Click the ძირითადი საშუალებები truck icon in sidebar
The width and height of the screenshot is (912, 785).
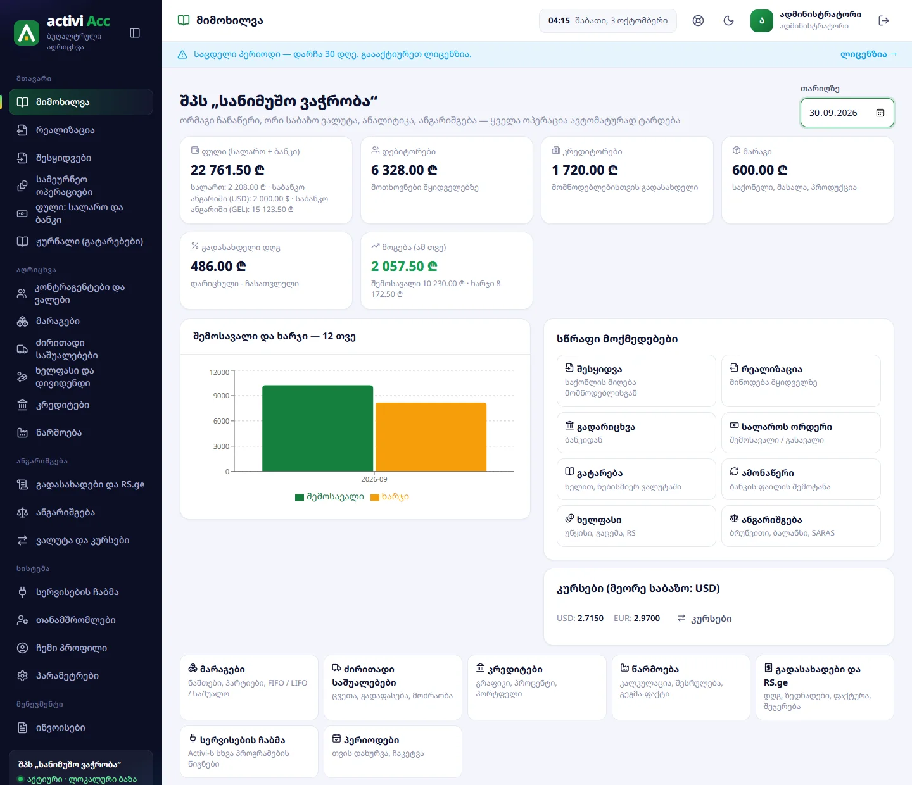coord(22,349)
